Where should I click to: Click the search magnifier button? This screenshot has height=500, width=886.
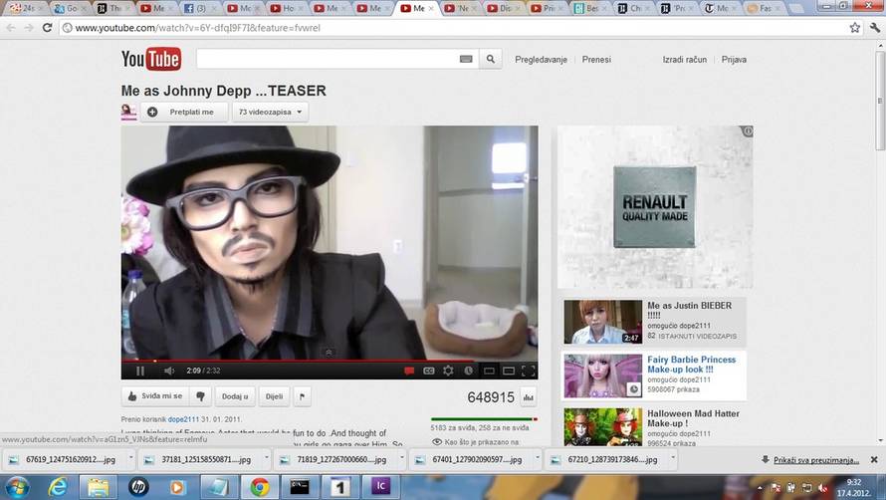pos(491,60)
